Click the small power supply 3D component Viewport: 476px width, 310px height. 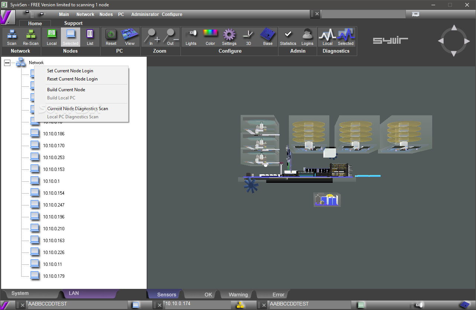pyautogui.click(x=327, y=200)
